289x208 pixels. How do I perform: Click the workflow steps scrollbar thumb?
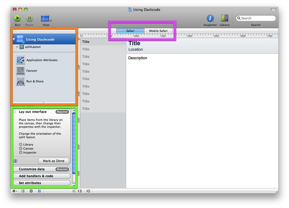click(74, 143)
